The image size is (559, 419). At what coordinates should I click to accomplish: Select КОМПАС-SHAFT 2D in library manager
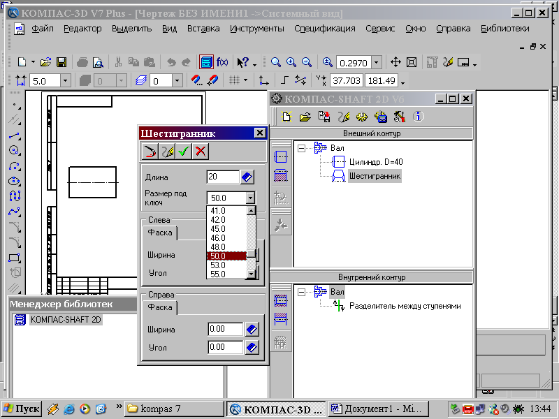[x=66, y=320]
